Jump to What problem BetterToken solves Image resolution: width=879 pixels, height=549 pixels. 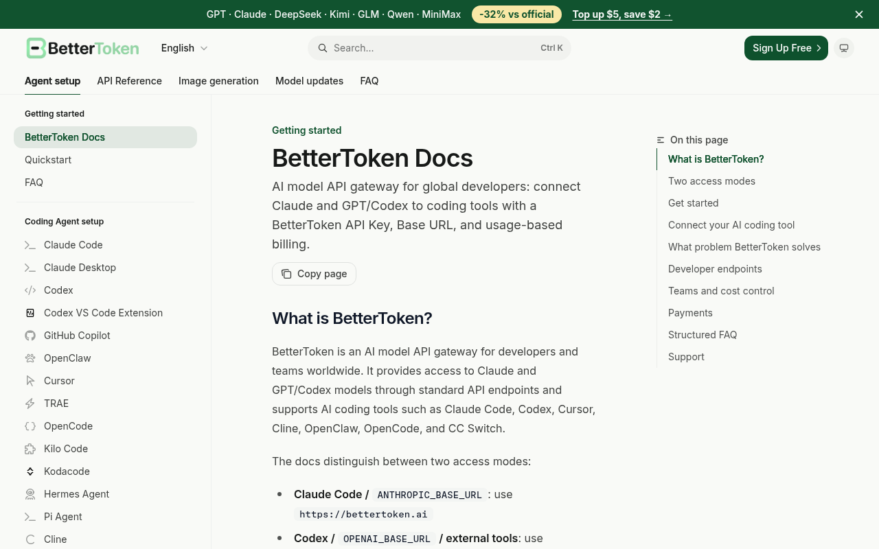(x=744, y=247)
